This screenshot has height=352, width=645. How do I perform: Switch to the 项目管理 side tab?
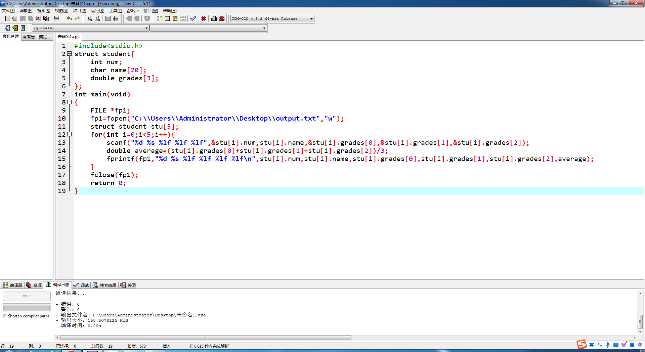11,37
